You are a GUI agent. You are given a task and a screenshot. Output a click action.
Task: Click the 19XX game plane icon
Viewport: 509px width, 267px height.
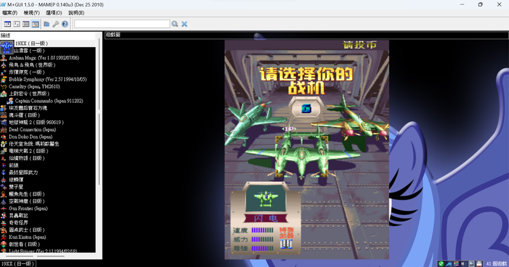pyautogui.click(x=7, y=46)
